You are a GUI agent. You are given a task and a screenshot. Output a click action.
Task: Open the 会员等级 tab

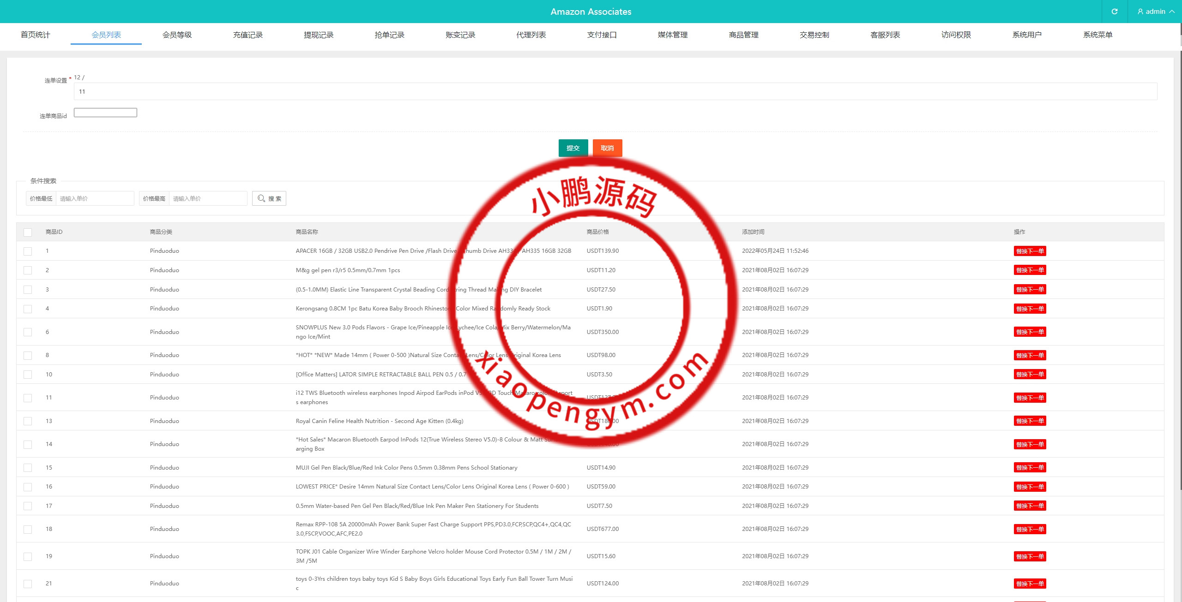[177, 35]
